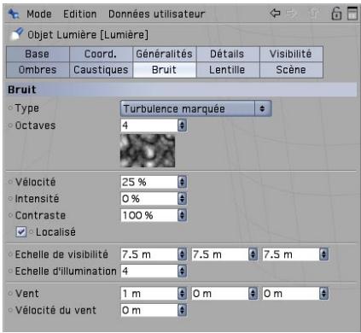Select the Bruit tab
This screenshot has width=361, height=333.
[x=165, y=70]
